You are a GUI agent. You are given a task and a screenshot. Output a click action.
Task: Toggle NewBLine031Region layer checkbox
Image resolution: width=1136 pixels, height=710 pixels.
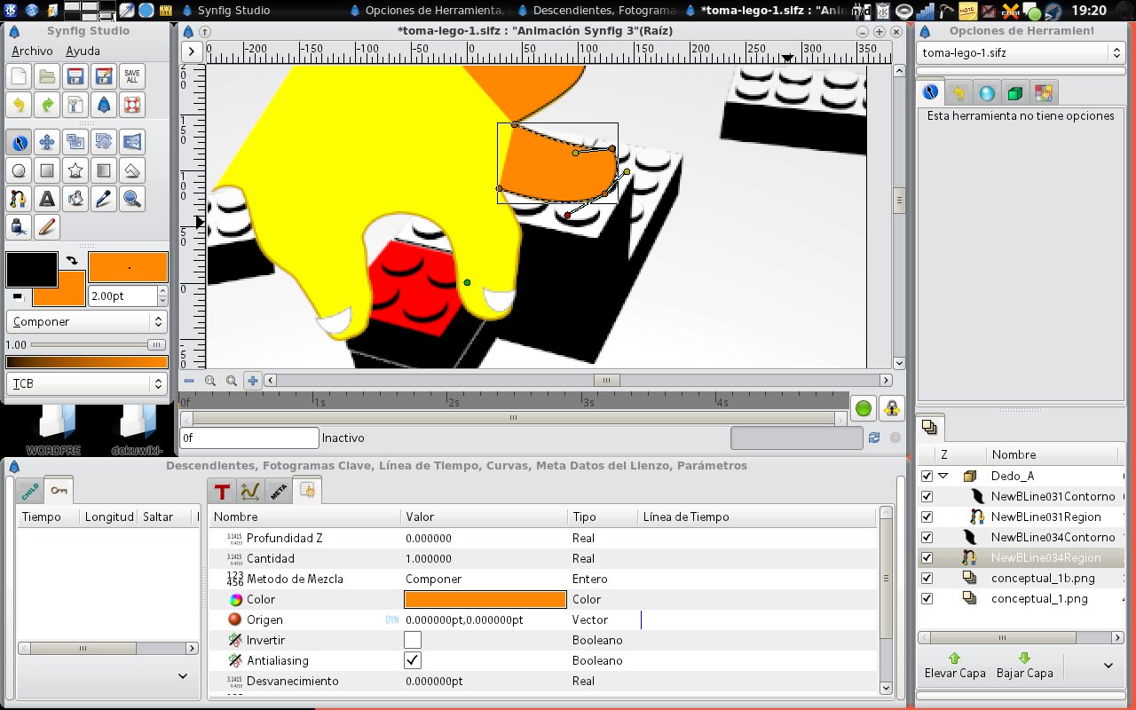pos(927,517)
